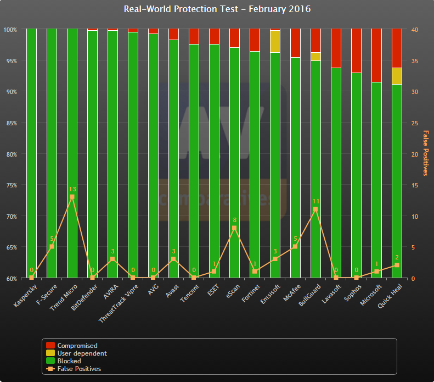Click the red compromised segment of Microsoft
Image resolution: width=434 pixels, height=382 pixels.
(x=377, y=55)
